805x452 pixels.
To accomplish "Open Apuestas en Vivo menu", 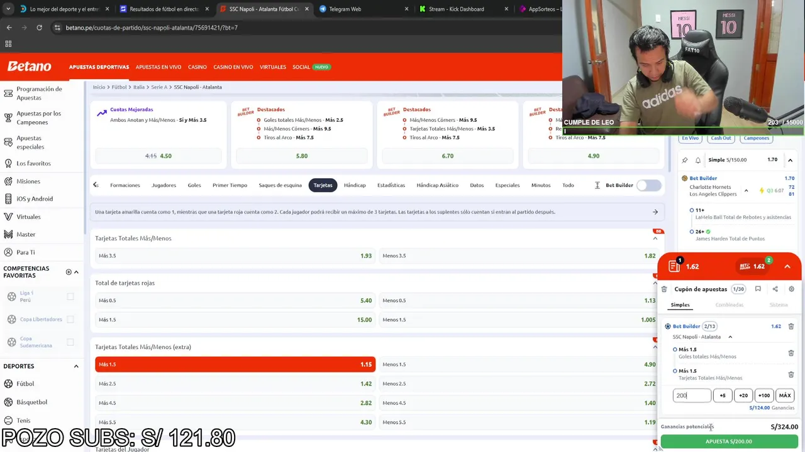I will (x=158, y=67).
